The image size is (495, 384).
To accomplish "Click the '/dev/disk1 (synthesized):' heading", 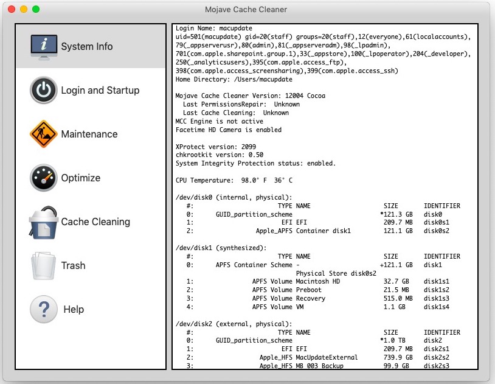I will pyautogui.click(x=221, y=248).
